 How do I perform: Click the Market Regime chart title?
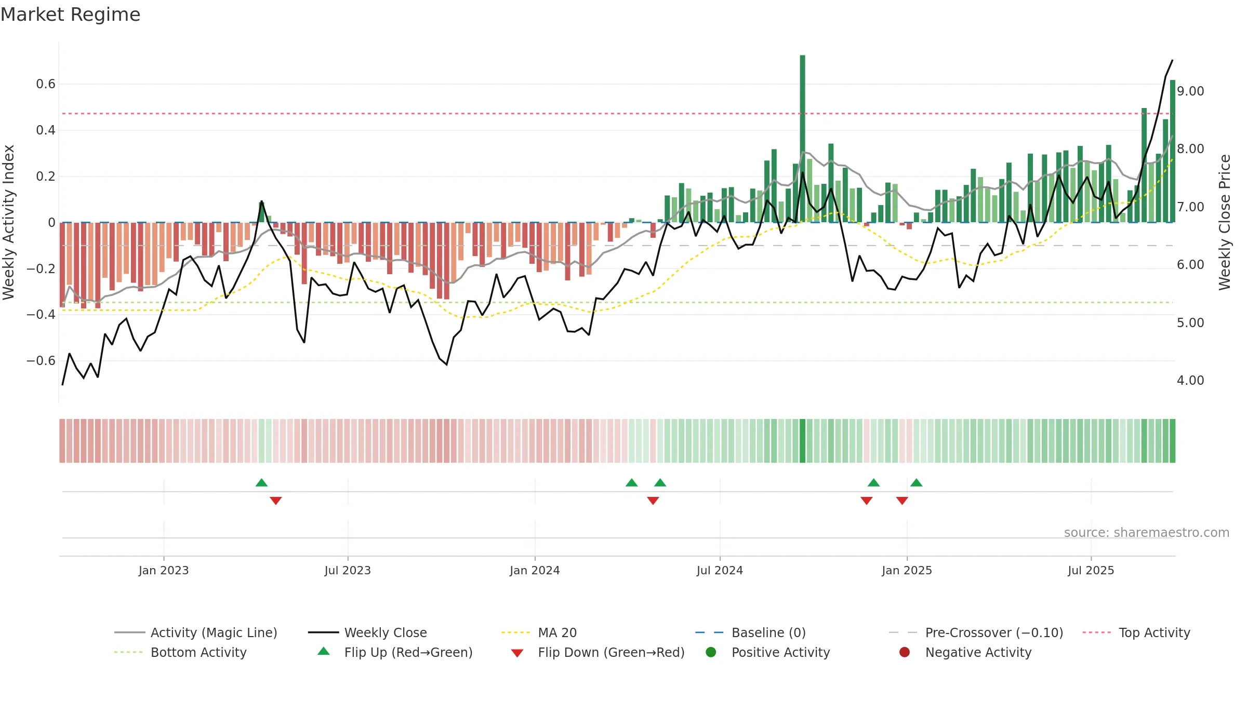pyautogui.click(x=70, y=15)
